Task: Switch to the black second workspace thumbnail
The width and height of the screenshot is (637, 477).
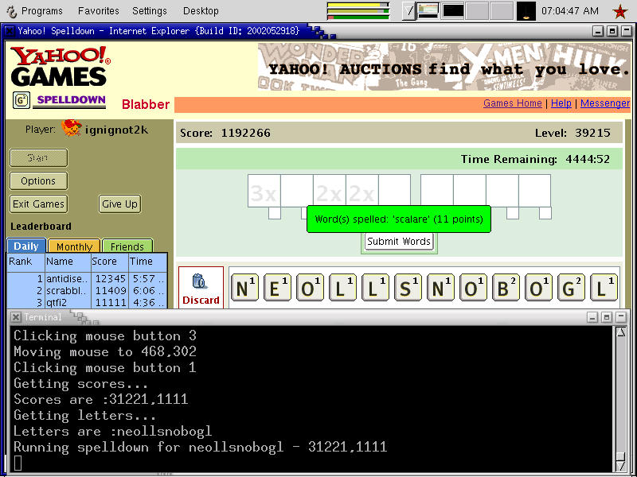Action: pyautogui.click(x=453, y=11)
